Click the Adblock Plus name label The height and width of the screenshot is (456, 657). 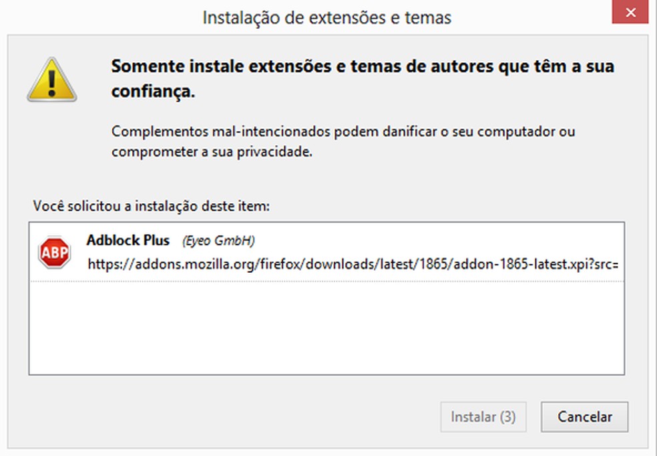coord(128,241)
